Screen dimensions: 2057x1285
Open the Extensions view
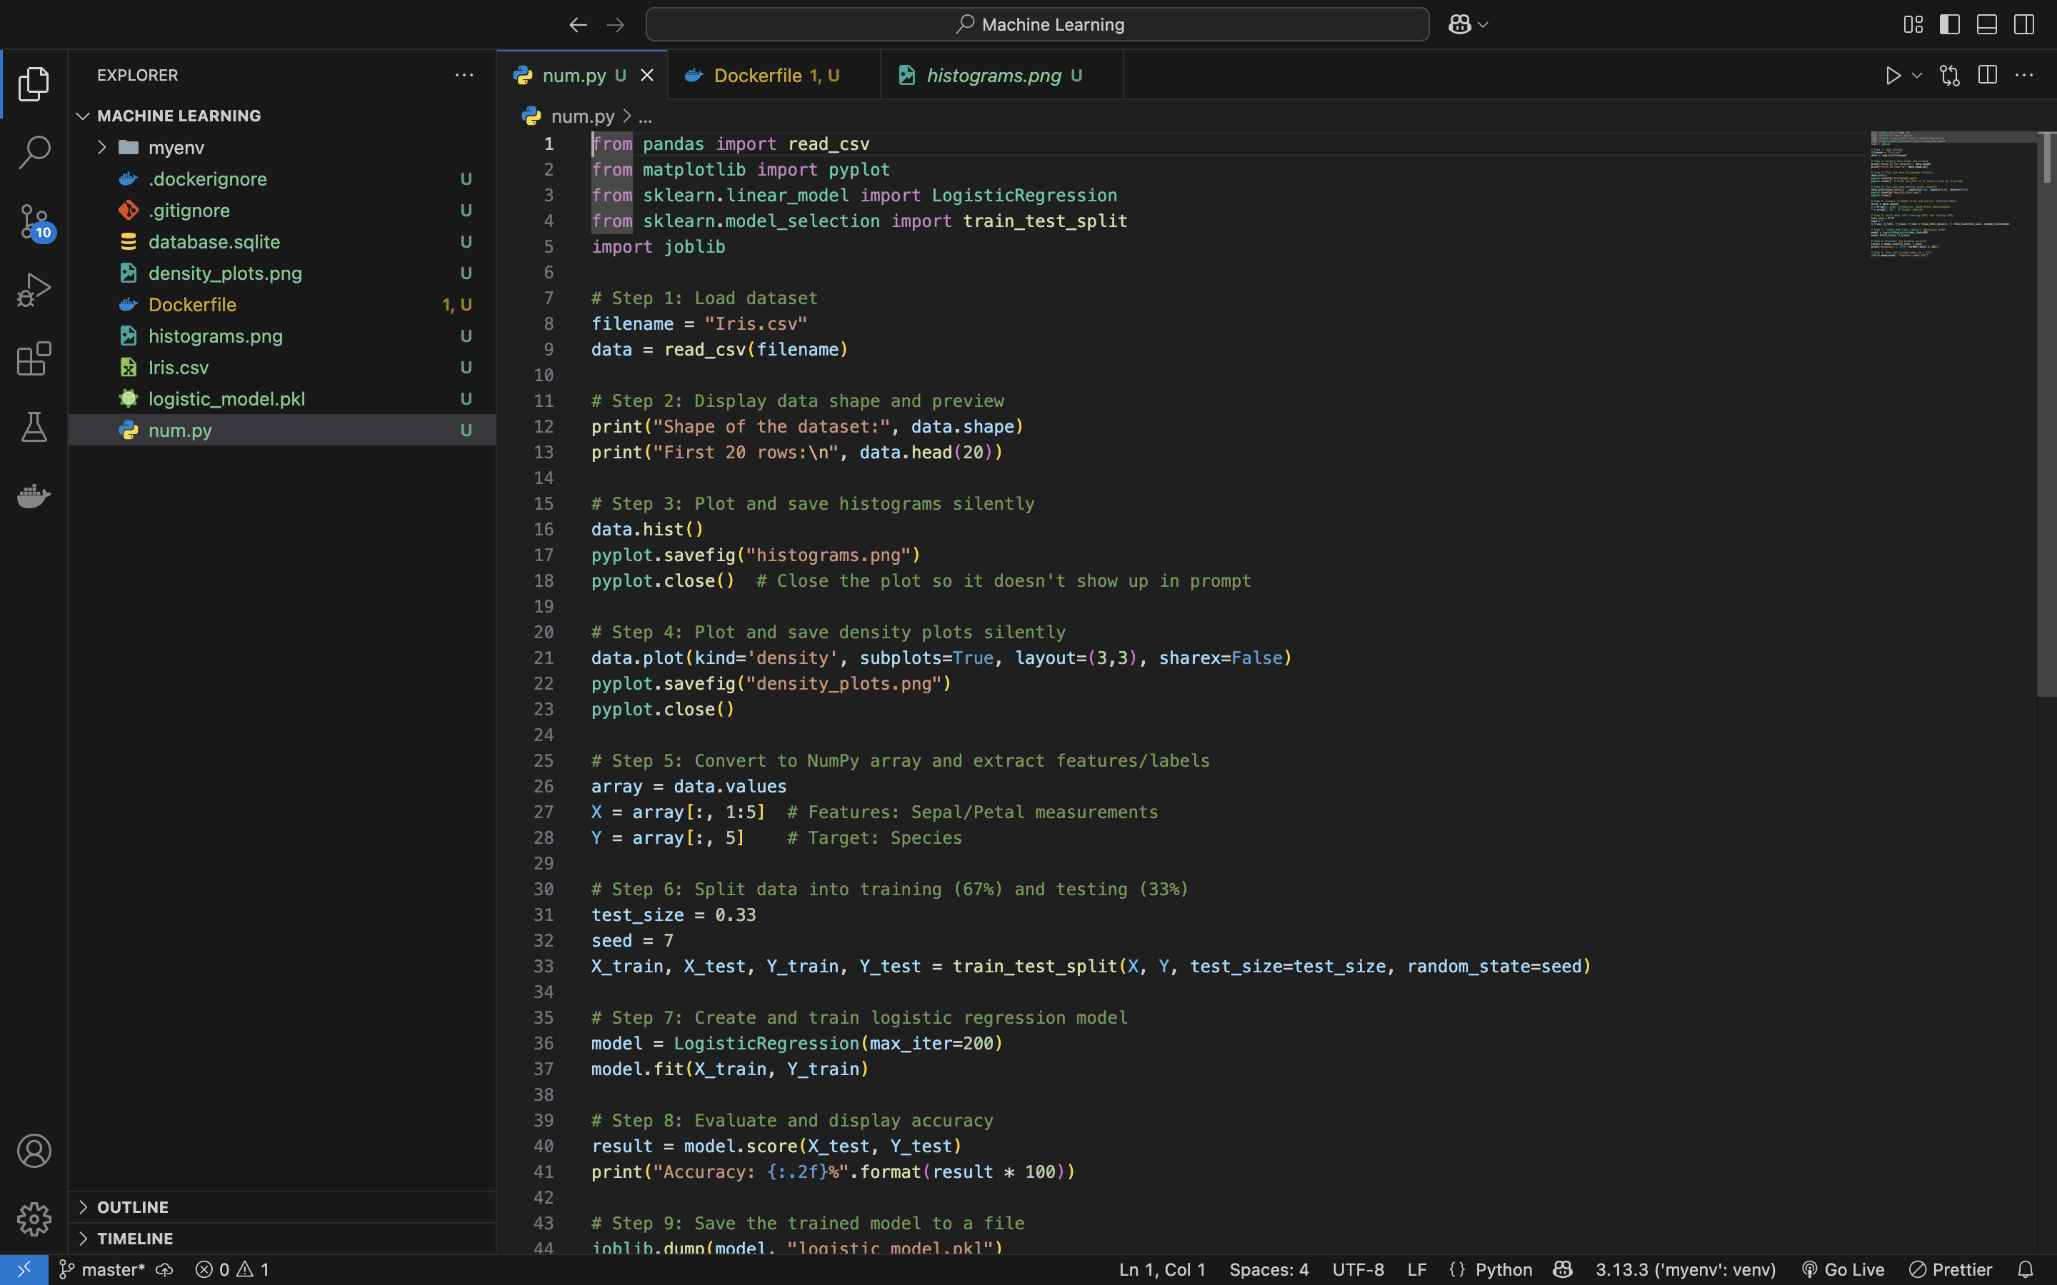point(34,358)
